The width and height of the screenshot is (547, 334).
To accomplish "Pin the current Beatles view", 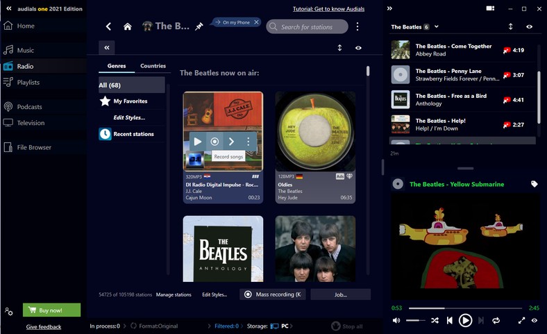I will click(x=199, y=26).
